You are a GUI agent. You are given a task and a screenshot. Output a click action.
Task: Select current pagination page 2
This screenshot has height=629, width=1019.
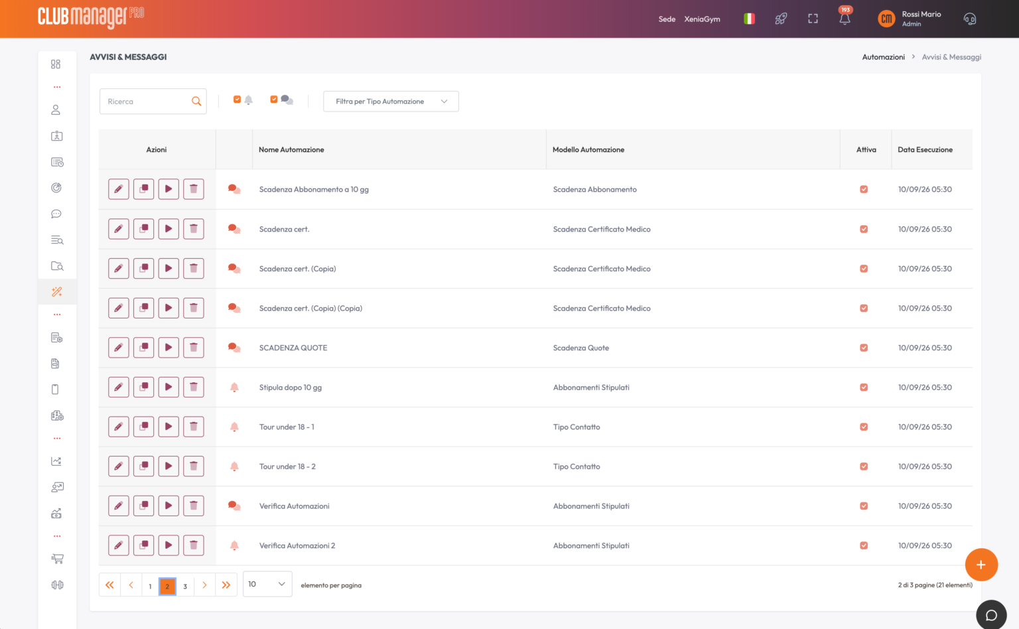(x=167, y=586)
